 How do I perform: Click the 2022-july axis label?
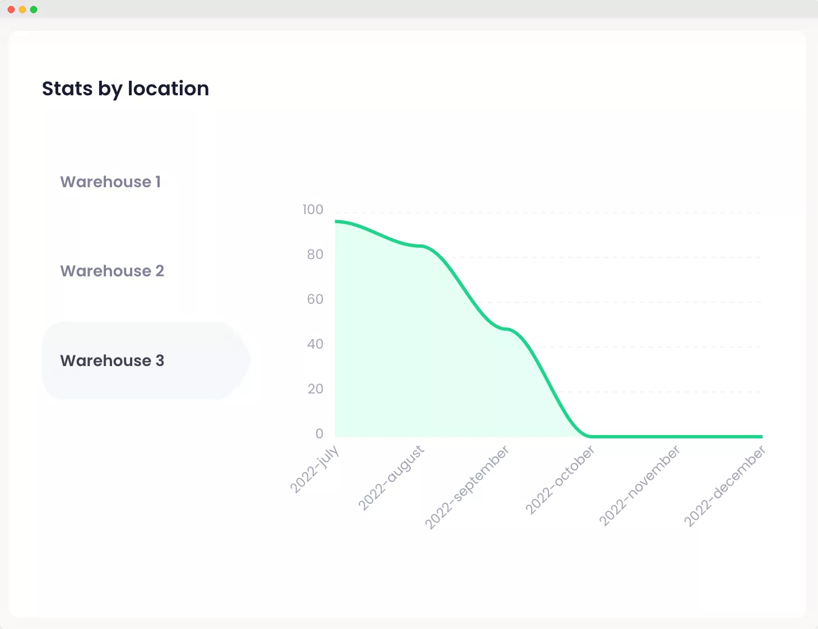[315, 469]
